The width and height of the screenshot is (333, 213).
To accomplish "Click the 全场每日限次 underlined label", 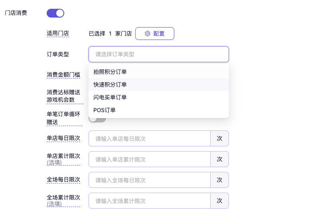I will click(x=63, y=180).
